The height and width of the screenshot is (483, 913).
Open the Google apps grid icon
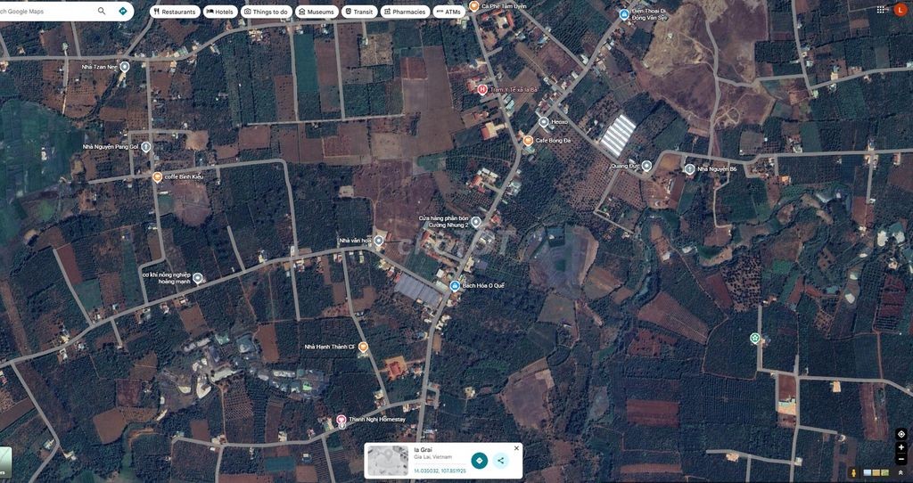click(x=880, y=9)
